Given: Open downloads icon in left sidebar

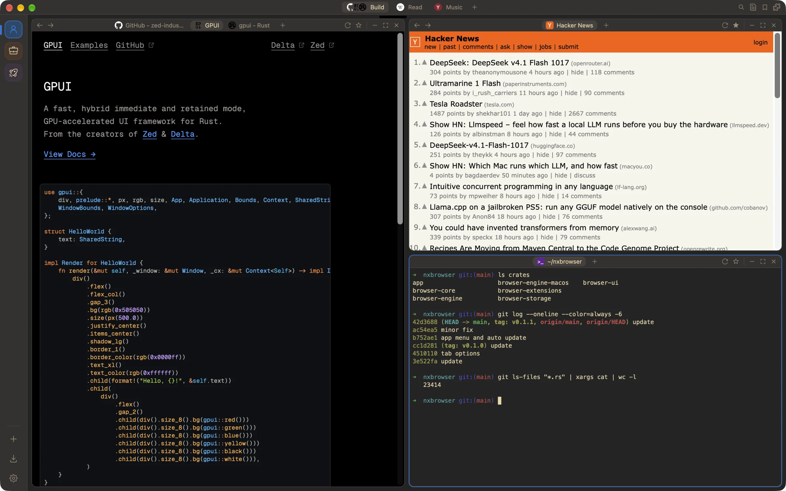Looking at the screenshot, I should click(x=13, y=459).
